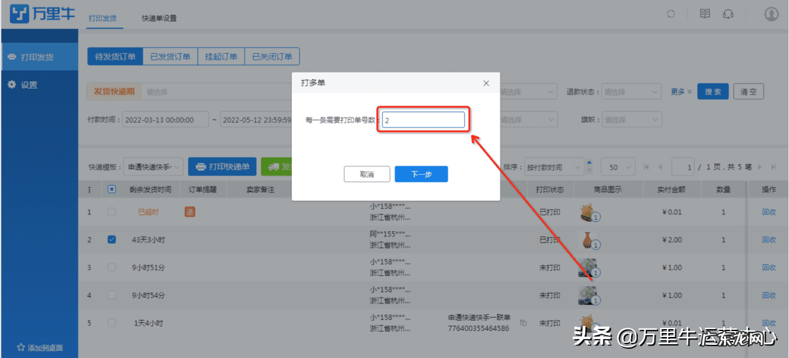The width and height of the screenshot is (789, 358).
Task: Click 添加到桌面 at sidebar bottom
Action: tap(39, 347)
